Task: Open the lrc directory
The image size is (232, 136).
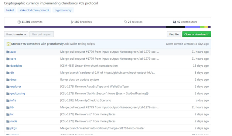Action: [x=12, y=114]
